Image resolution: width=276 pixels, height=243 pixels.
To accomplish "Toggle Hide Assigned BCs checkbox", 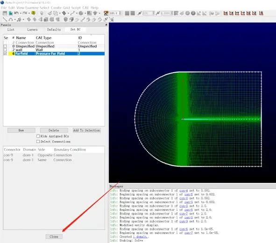I will (x=38, y=136).
